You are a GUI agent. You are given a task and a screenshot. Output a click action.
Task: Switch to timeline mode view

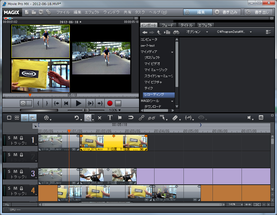(25, 118)
